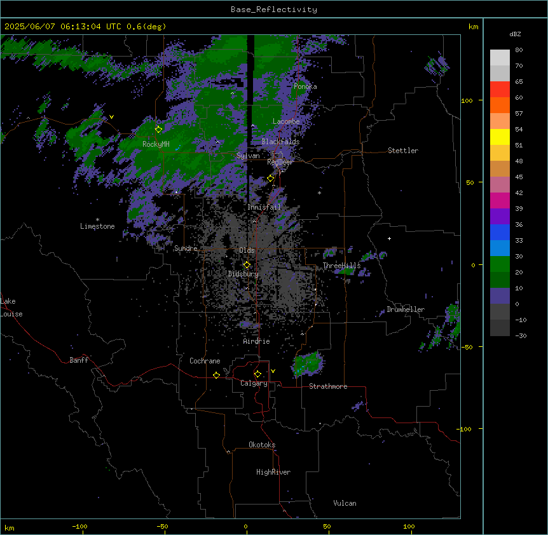Screen dimensions: 548x535
Task: Click the yellow diamond marker south of RedDeer
Action: click(271, 179)
